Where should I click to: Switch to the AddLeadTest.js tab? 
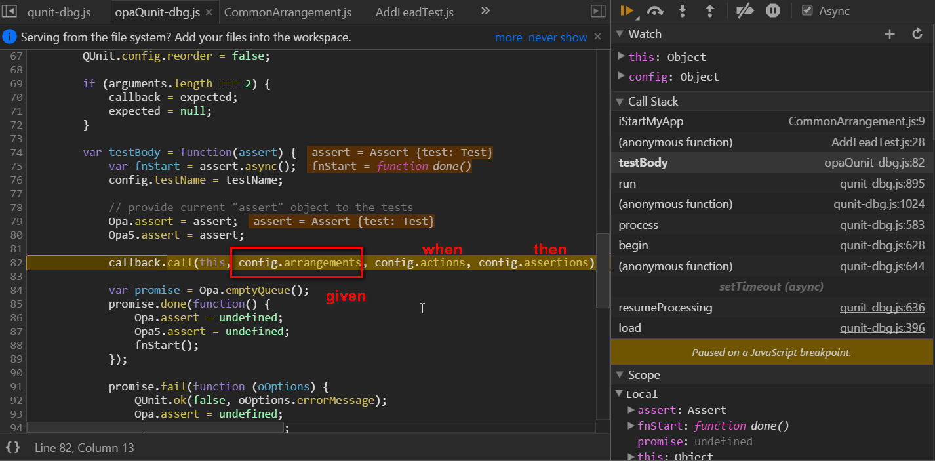click(414, 12)
